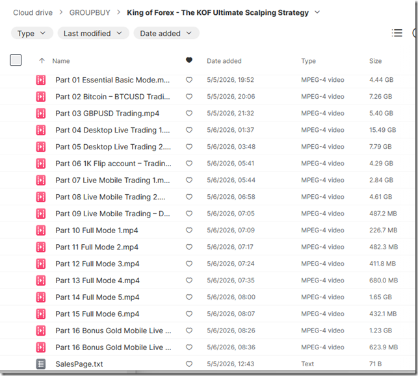Click video icon for Part 01 Essential Basic Mode
Image resolution: width=418 pixels, height=376 pixels.
pos(41,80)
